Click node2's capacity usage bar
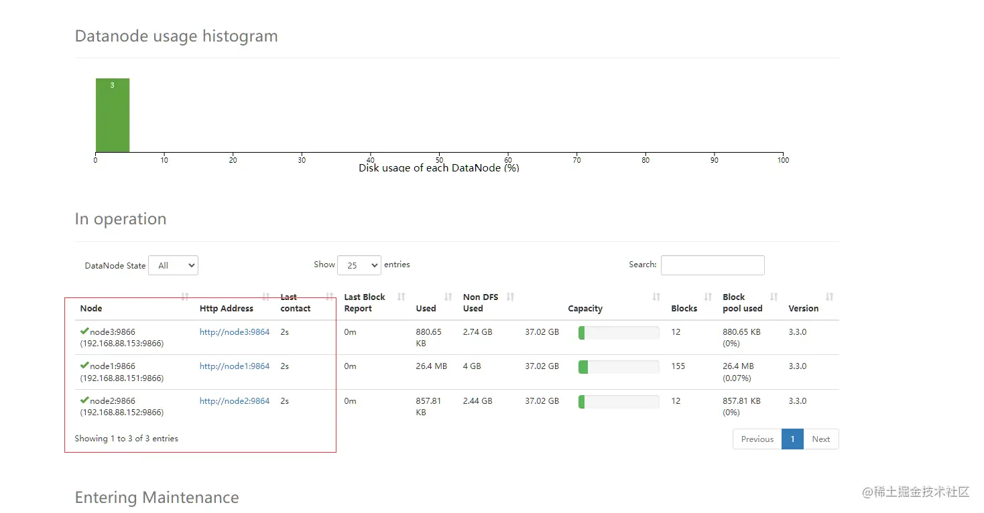The width and height of the screenshot is (984, 513). click(618, 401)
